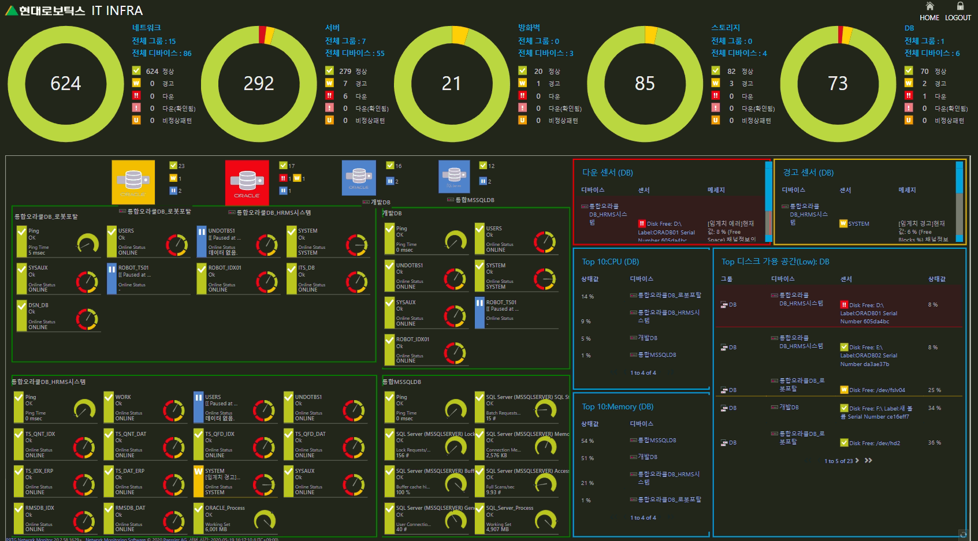978x541 pixels.
Task: Click the red 다운 indicator in the DB panel
Action: point(908,96)
